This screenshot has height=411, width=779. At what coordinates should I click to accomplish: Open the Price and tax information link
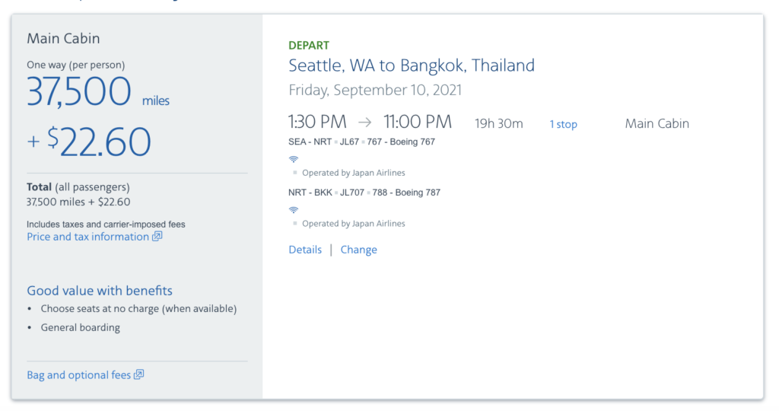(x=88, y=237)
